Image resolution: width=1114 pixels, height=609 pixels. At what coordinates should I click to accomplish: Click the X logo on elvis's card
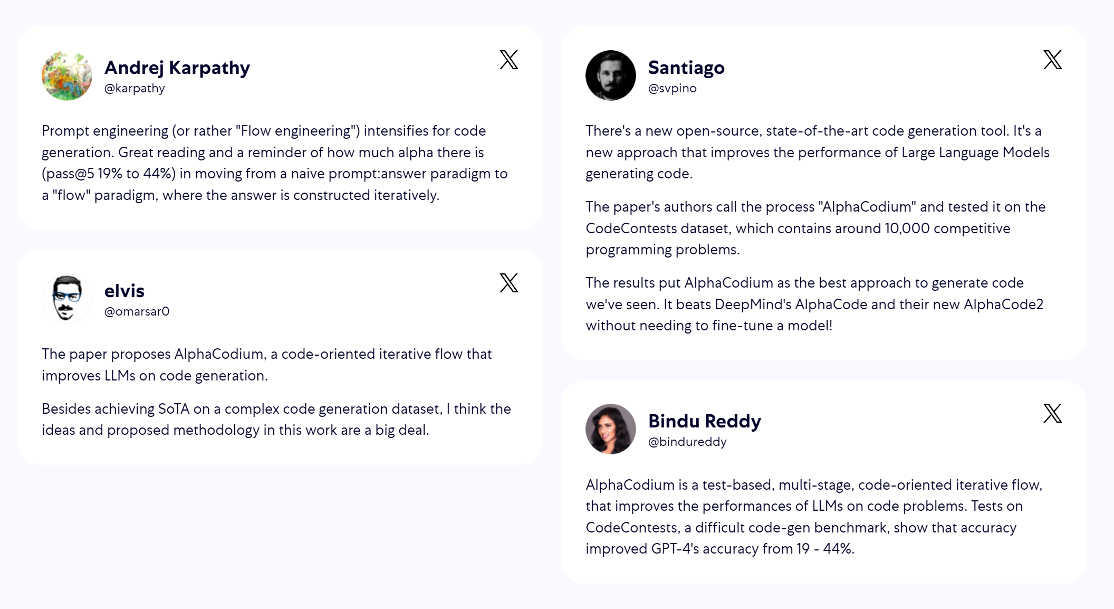click(509, 283)
